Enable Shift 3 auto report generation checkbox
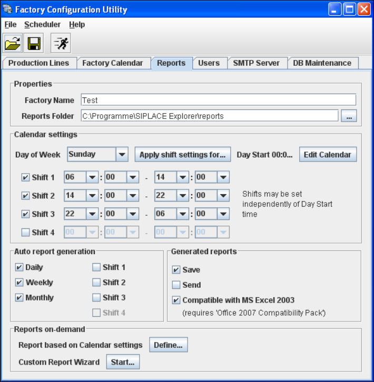 pos(96,297)
